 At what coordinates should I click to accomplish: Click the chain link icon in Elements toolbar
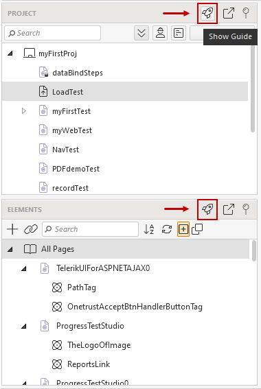click(31, 229)
